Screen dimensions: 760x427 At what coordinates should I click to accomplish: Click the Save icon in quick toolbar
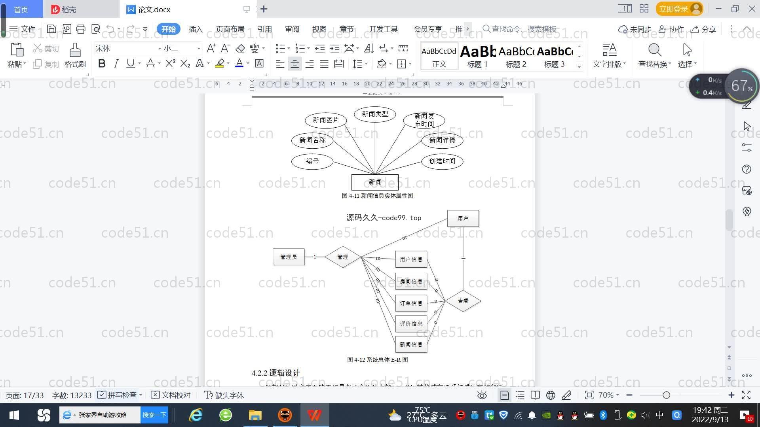[x=51, y=29]
